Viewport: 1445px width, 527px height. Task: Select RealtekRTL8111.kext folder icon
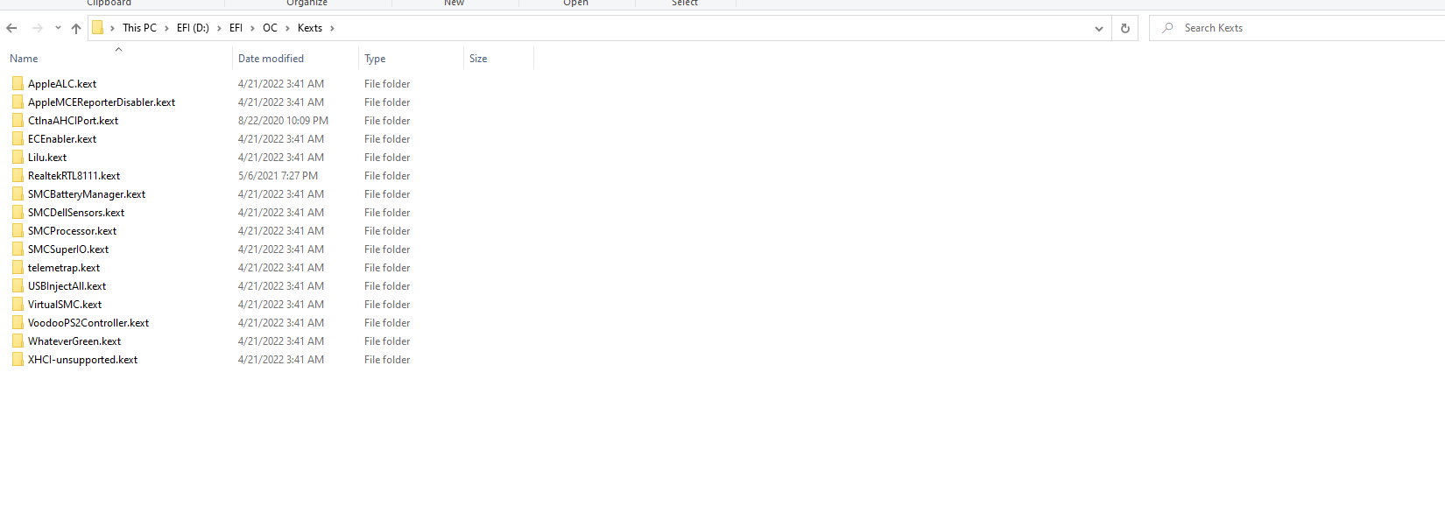[18, 176]
